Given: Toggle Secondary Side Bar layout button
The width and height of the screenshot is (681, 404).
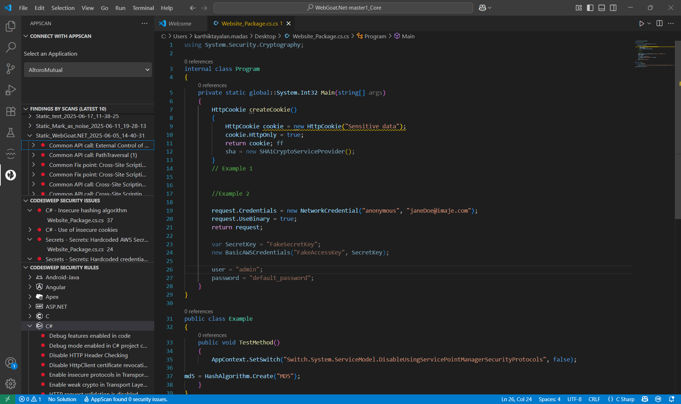Looking at the screenshot, I should tap(613, 8).
